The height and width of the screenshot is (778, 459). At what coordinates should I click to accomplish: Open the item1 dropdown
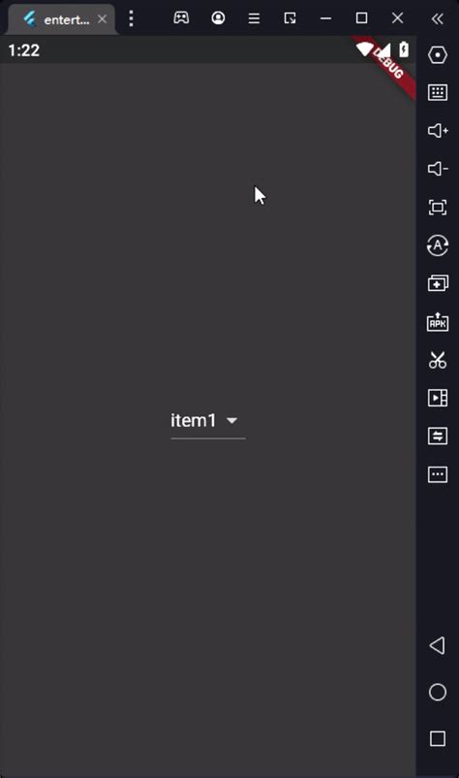208,421
